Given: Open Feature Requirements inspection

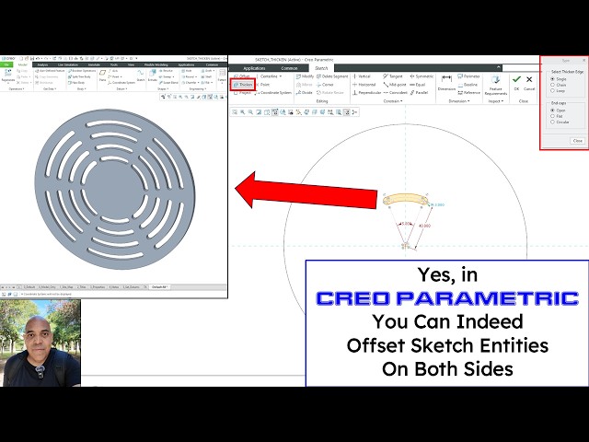Looking at the screenshot, I should click(495, 85).
